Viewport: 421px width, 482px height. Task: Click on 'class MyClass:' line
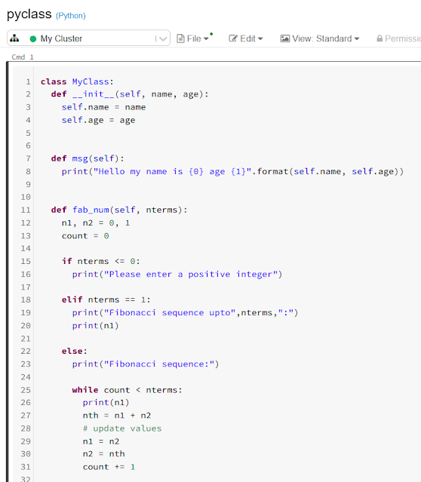[x=77, y=81]
